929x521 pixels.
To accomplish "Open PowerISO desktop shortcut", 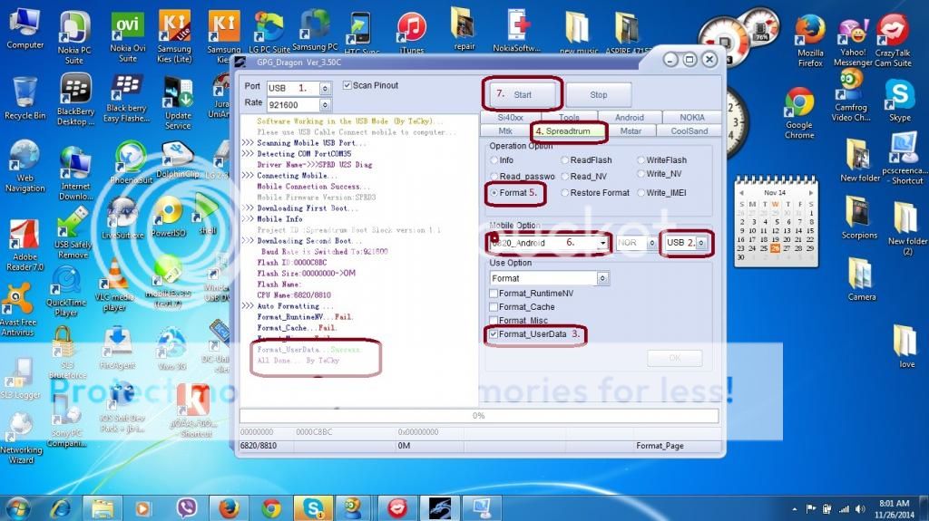I will point(168,211).
